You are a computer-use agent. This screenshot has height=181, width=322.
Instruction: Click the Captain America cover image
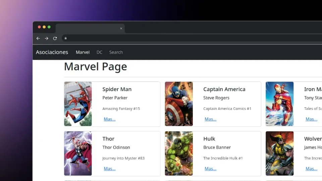tap(179, 104)
